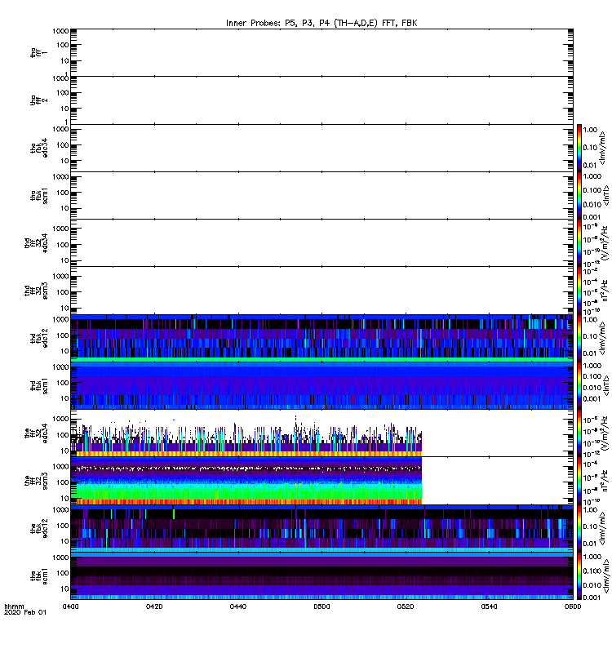Click the color bar beside the thd fff edc34 panel
This screenshot has height=653, width=612.
click(x=579, y=242)
